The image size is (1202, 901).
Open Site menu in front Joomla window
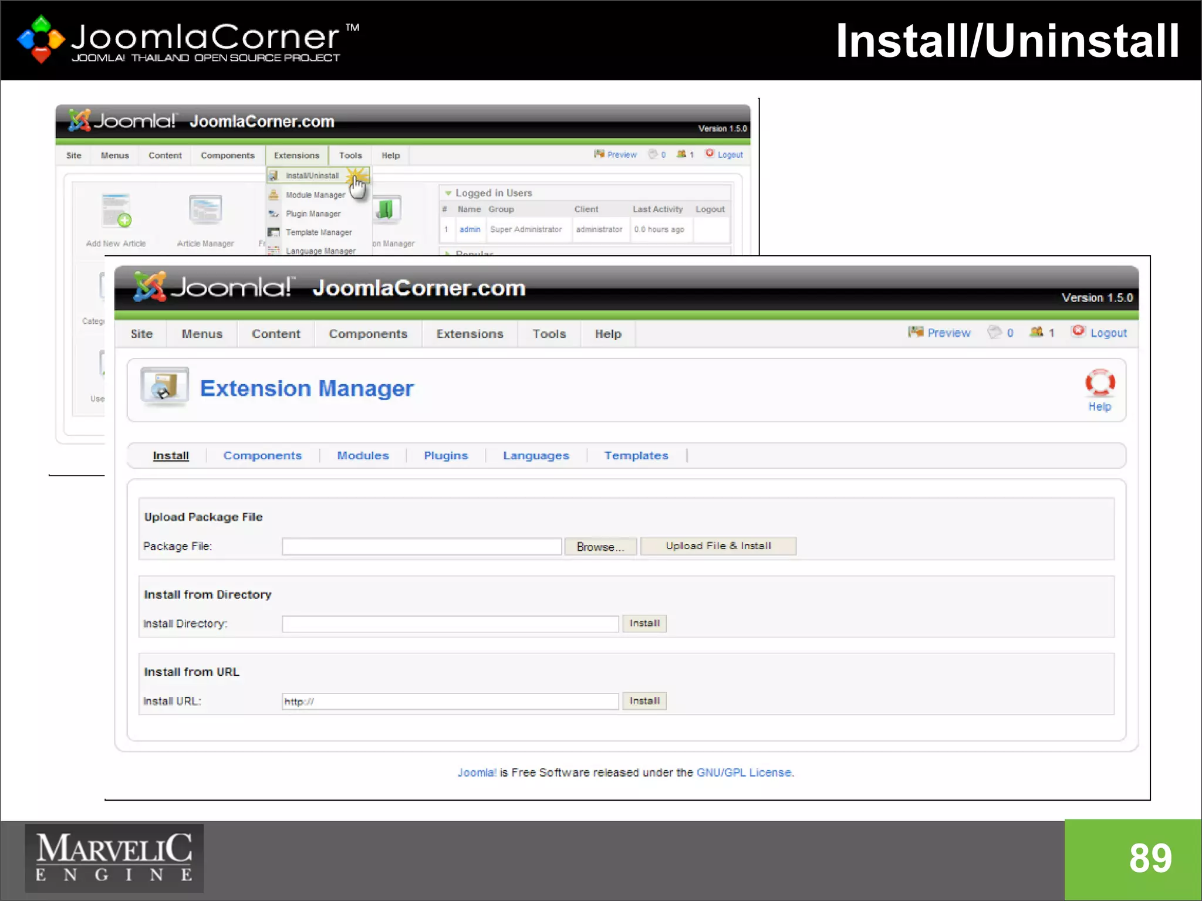point(141,334)
